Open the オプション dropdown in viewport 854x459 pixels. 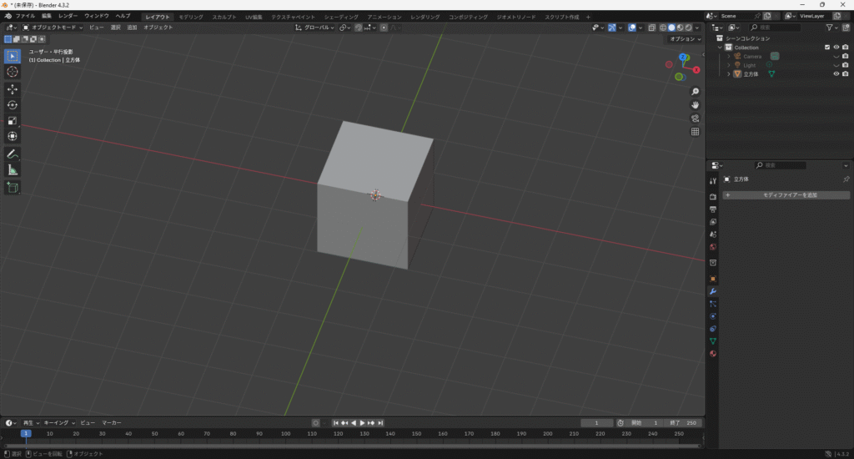[x=686, y=39]
